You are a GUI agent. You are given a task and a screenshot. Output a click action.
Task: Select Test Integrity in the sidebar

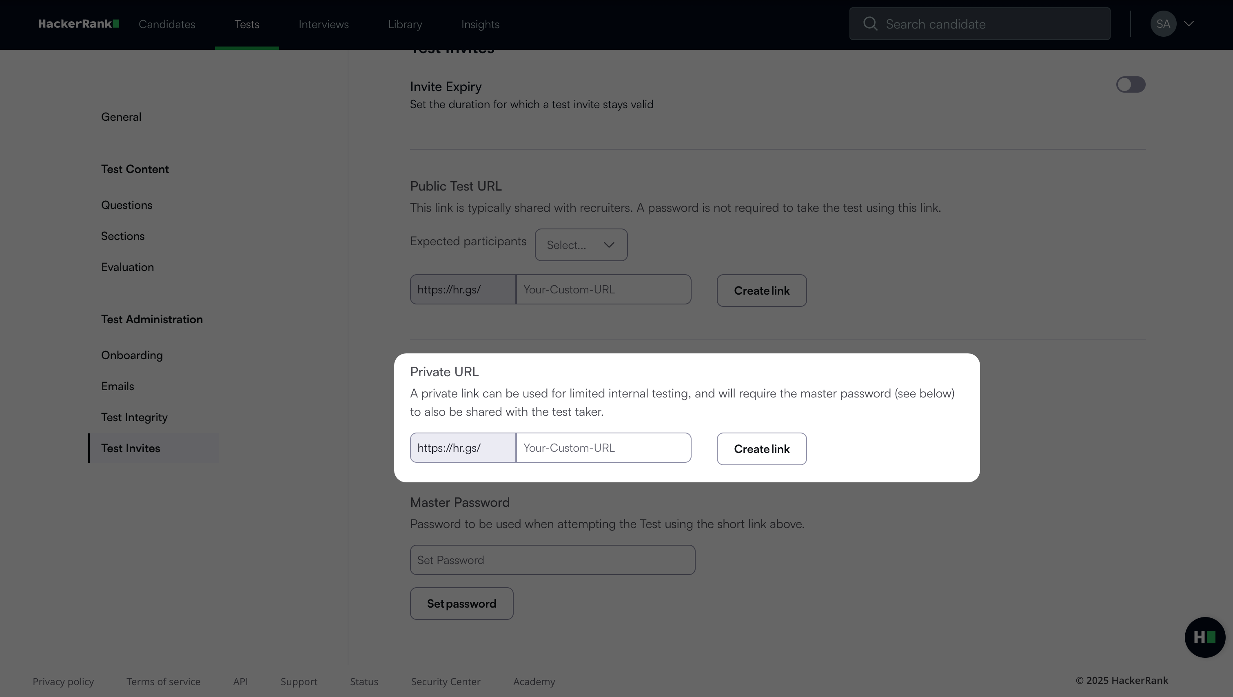[x=134, y=417]
